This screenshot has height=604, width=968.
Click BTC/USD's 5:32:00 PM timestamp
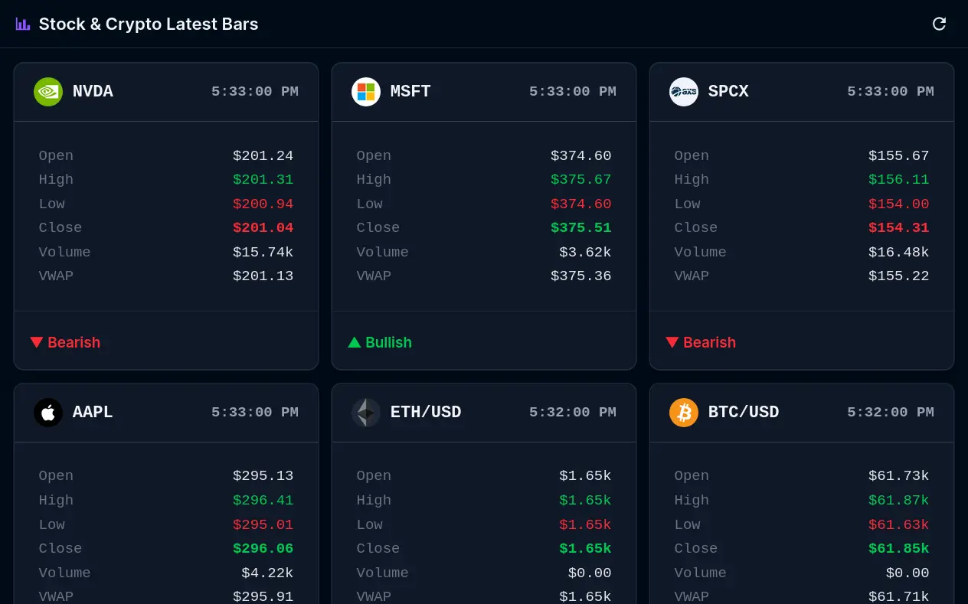(x=891, y=413)
